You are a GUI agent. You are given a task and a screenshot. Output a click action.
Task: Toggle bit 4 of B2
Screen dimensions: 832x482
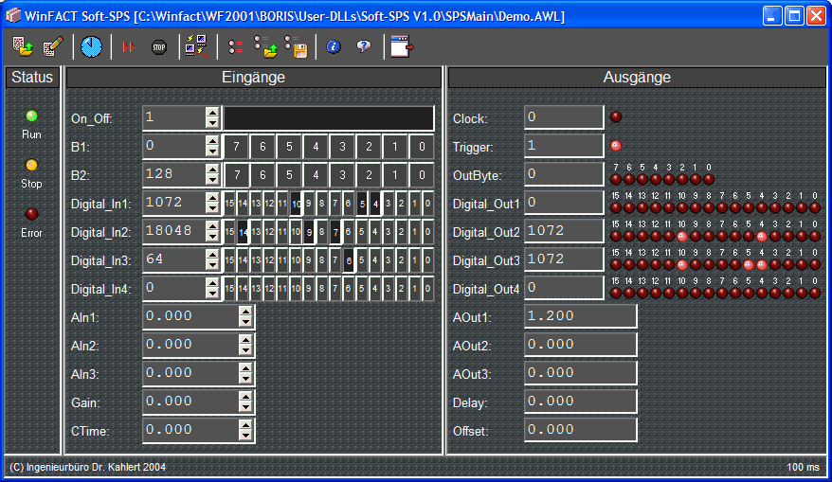coord(316,174)
